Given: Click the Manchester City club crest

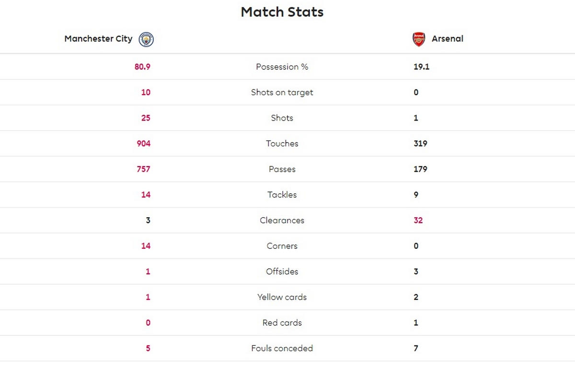Looking at the screenshot, I should pyautogui.click(x=146, y=39).
